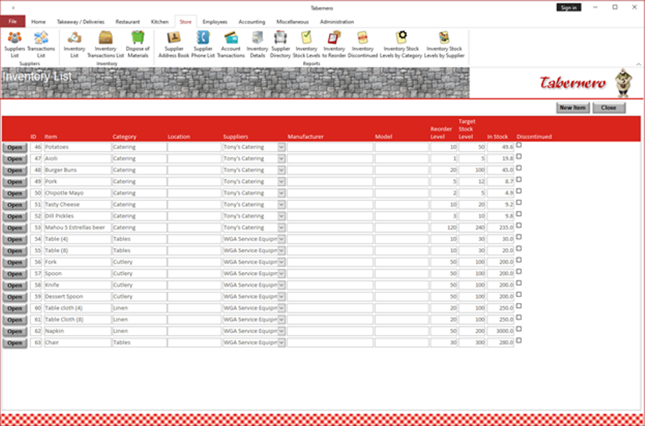Click Manufacturer field for Mahou beer
This screenshot has width=645, height=426.
click(x=330, y=228)
